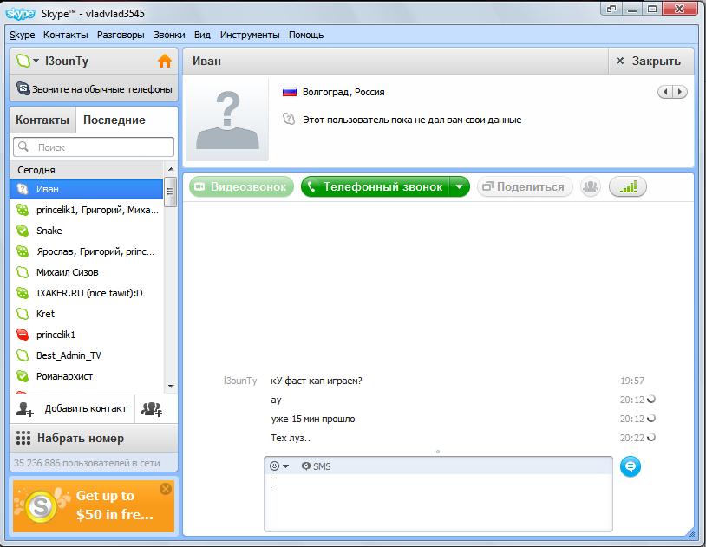This screenshot has width=706, height=547.
Task: Click Иван's profile avatar placeholder
Action: tap(227, 119)
